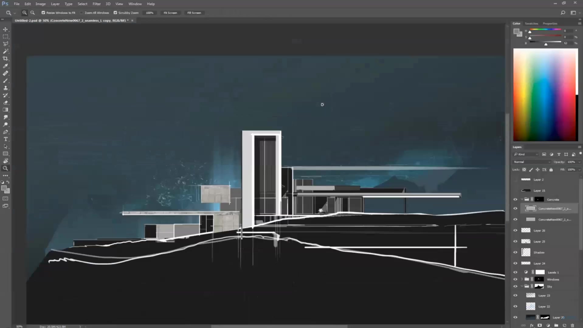Select the Pen tool
The width and height of the screenshot is (583, 328).
5,132
